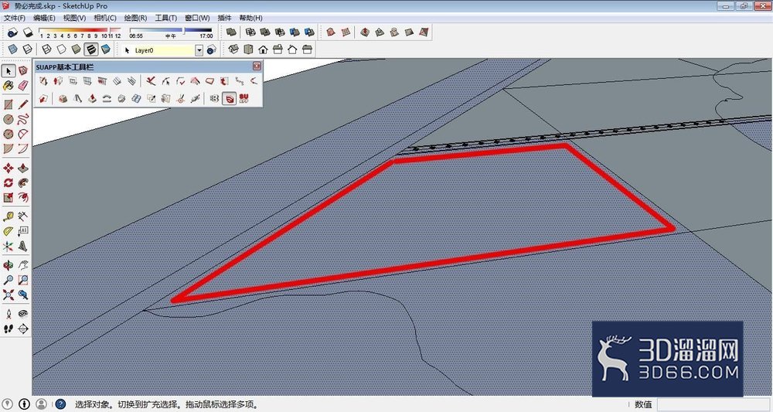Activate the 3D Text tool
The width and height of the screenshot is (773, 412).
[23, 246]
